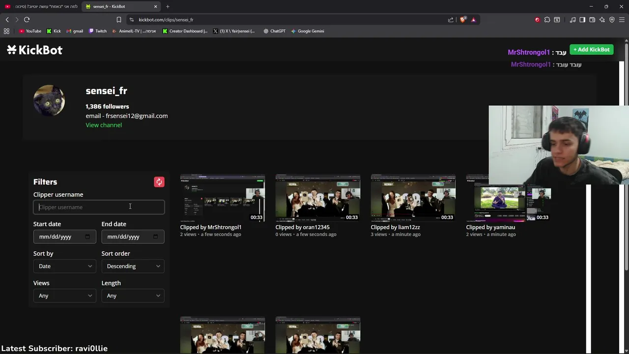Open the music note playlist icon

tap(572, 20)
